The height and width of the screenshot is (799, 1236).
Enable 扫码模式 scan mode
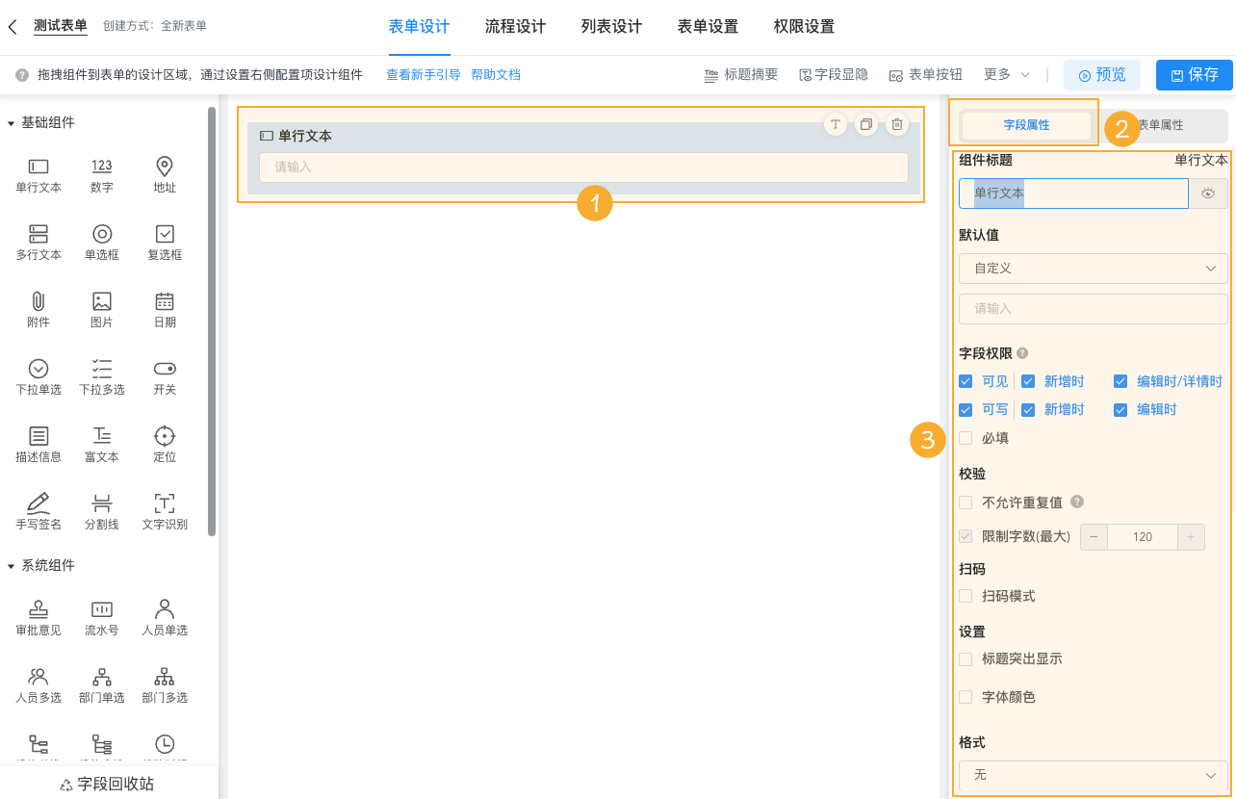point(966,596)
